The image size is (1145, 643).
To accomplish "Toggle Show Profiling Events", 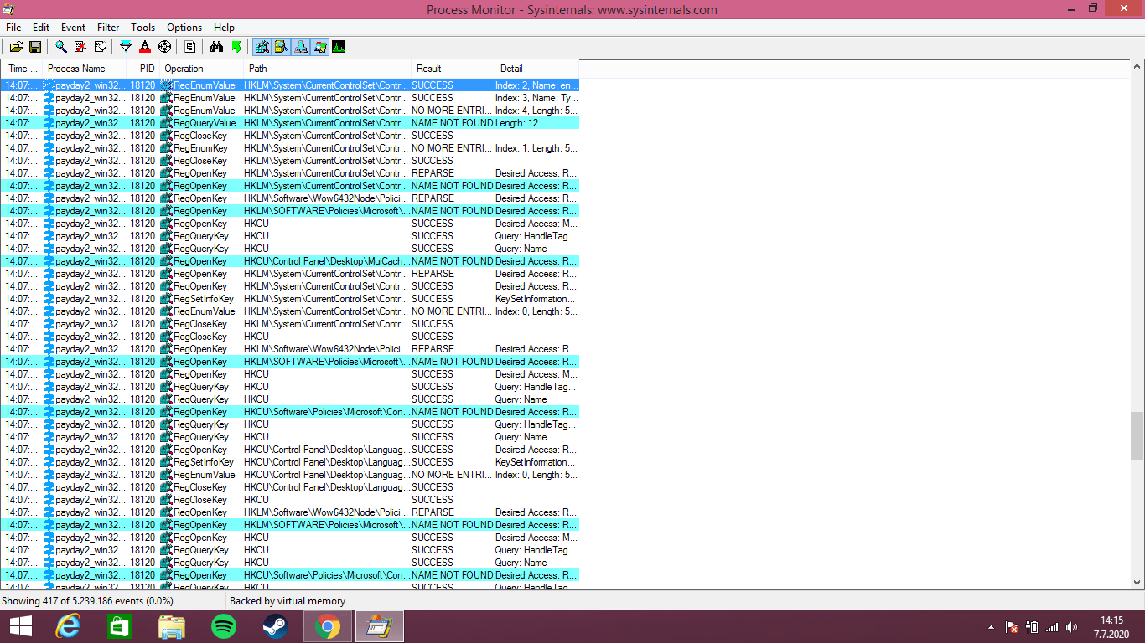I will [339, 47].
